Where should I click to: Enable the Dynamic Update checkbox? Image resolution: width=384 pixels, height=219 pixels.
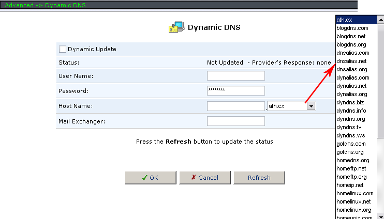point(63,49)
